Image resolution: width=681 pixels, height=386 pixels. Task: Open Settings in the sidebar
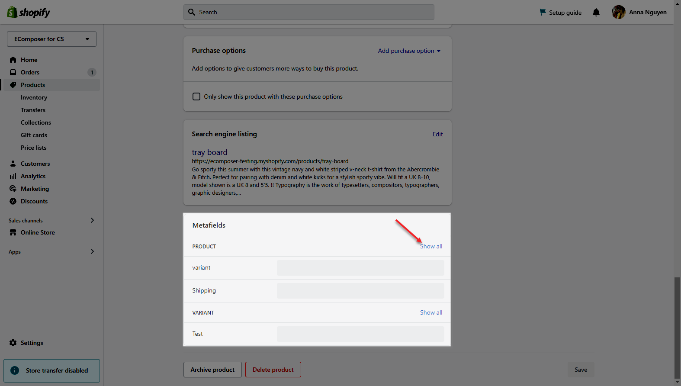32,343
